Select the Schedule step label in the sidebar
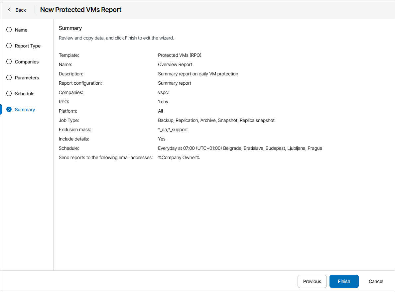 [25, 94]
